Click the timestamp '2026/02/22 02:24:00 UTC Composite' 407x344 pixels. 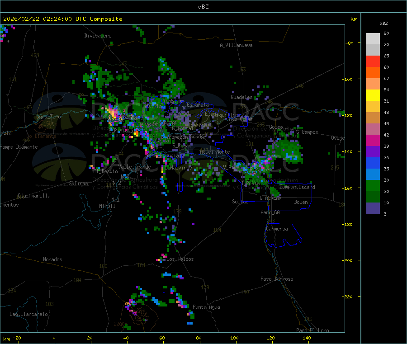pyautogui.click(x=62, y=19)
